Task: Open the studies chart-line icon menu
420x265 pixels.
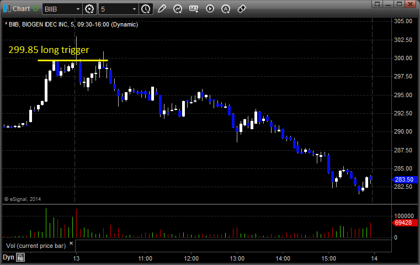Action: pos(178,9)
